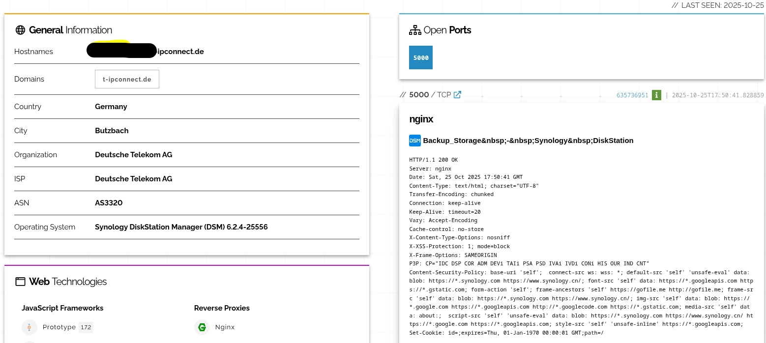This screenshot has width=766, height=343.
Task: Click the JavaScript Frameworks heading
Action: tap(62, 308)
